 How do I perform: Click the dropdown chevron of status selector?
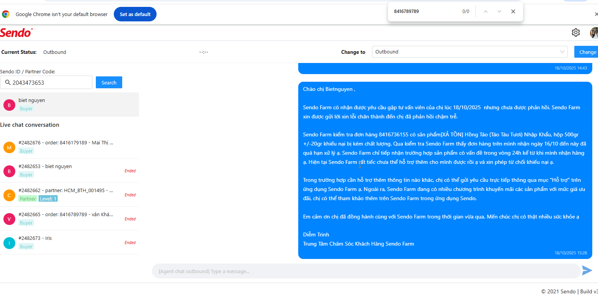tap(562, 52)
